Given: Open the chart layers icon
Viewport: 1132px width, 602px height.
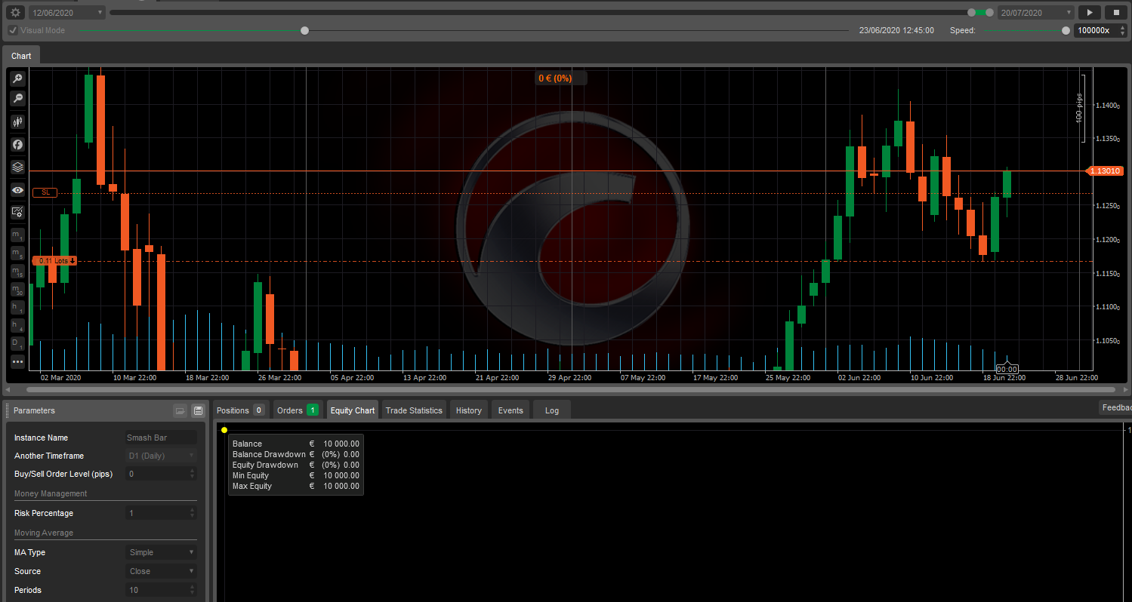Looking at the screenshot, I should coord(17,167).
